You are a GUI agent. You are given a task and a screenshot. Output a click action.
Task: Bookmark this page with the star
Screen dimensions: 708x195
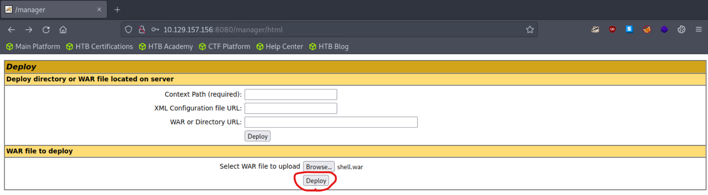[x=530, y=29]
